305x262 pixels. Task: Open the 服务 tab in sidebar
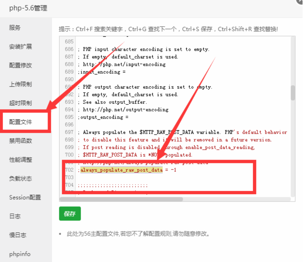tap(15, 28)
